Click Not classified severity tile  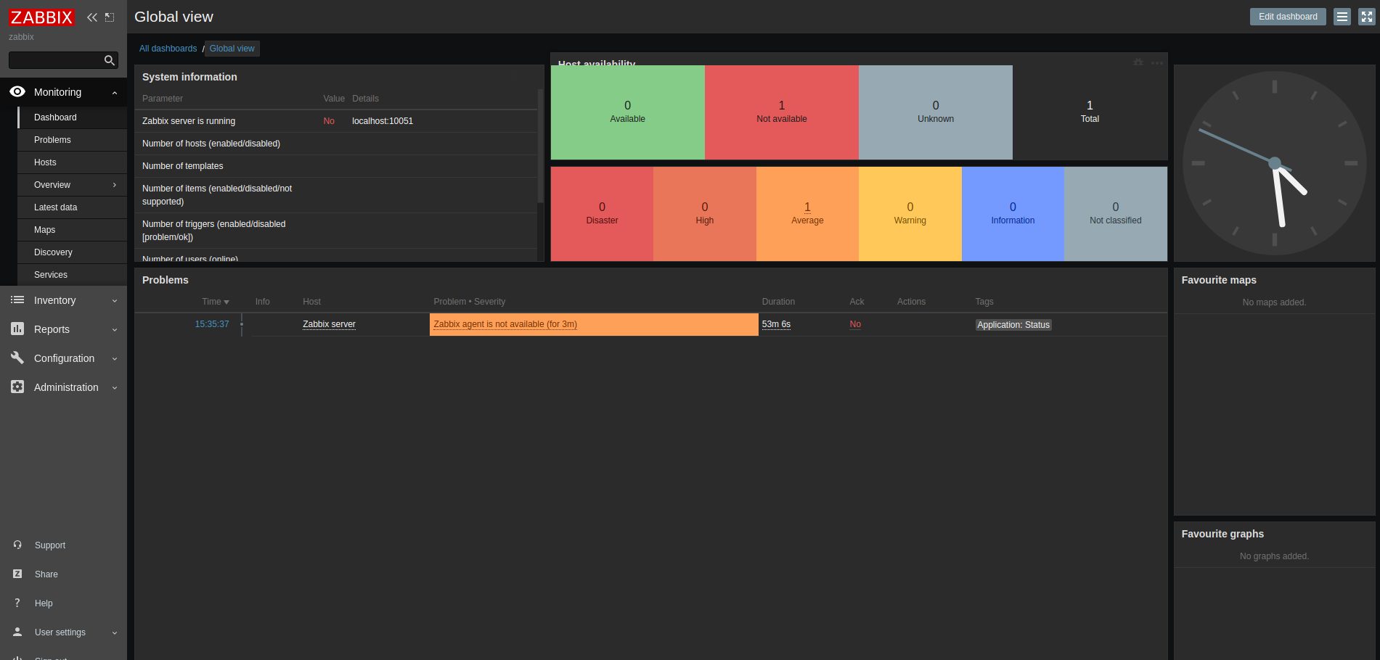1116,214
